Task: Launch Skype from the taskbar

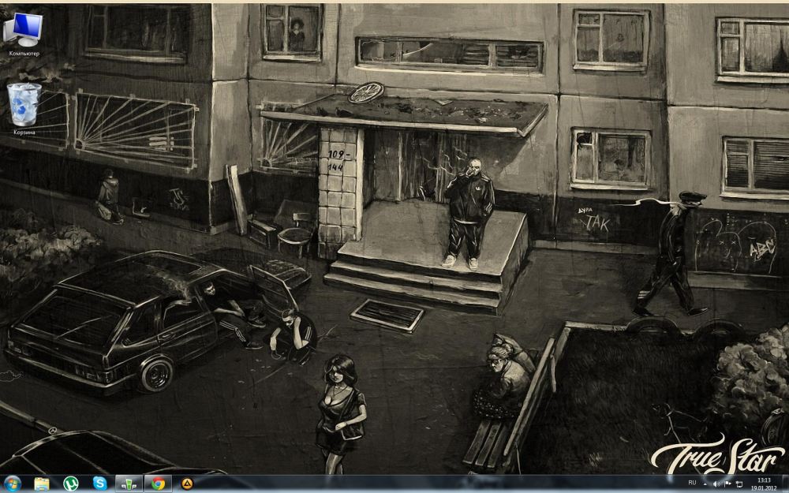Action: pyautogui.click(x=99, y=484)
